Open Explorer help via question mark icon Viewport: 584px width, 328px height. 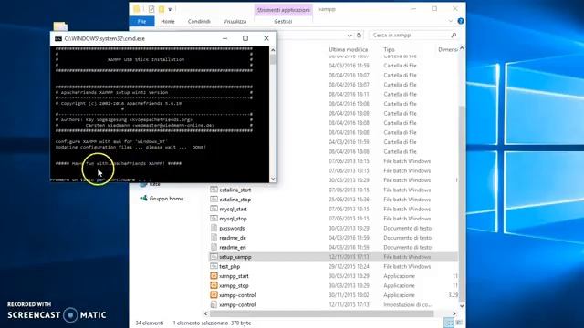(461, 21)
